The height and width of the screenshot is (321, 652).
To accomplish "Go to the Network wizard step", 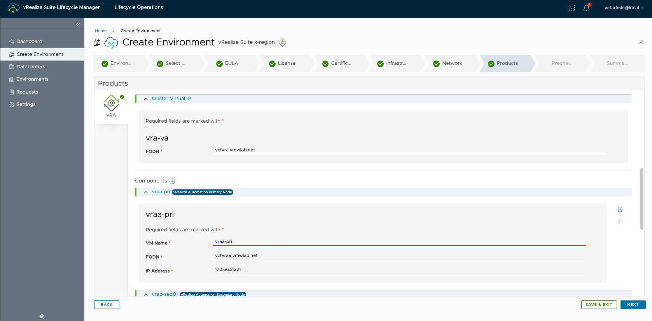I will [452, 63].
